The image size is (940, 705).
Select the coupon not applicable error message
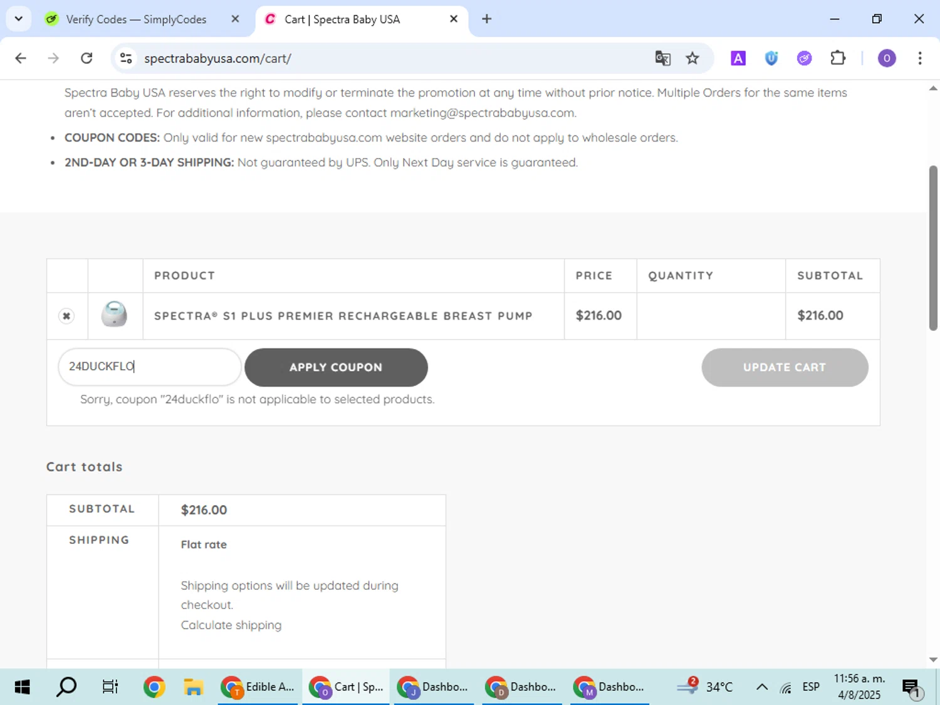click(257, 399)
